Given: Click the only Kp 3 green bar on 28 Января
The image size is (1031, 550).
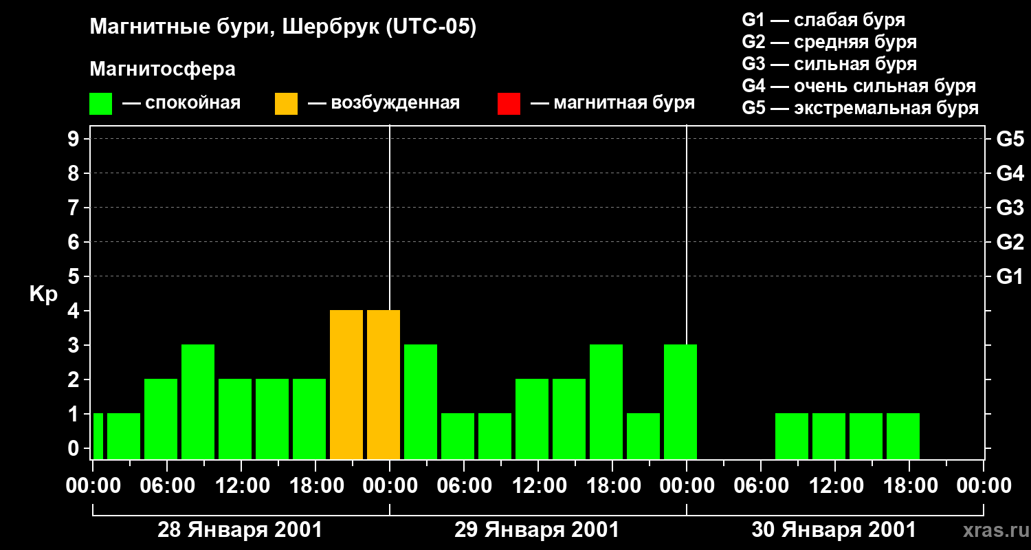Looking at the screenshot, I should coord(198,401).
